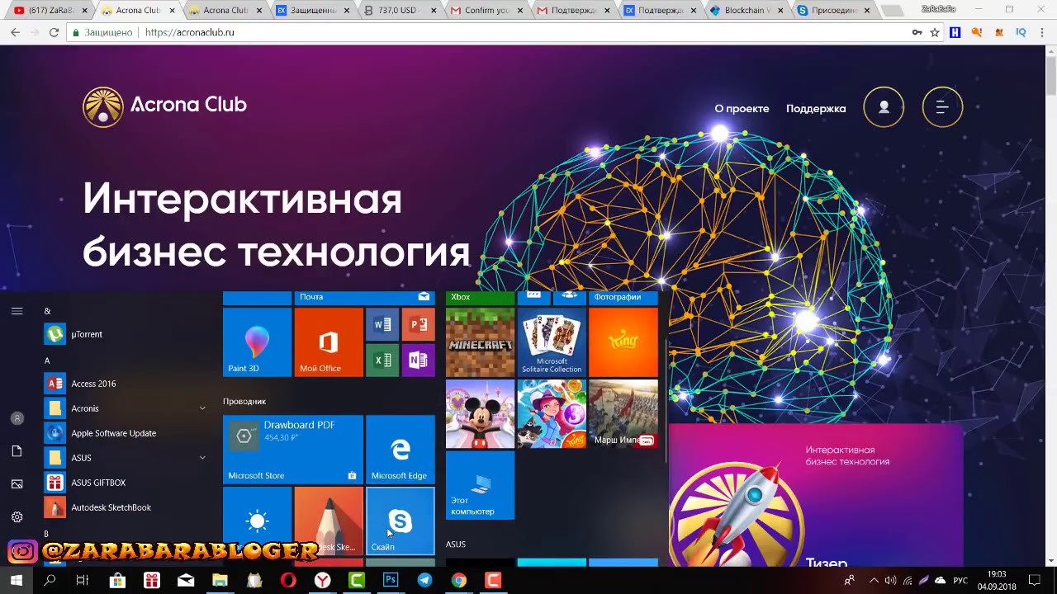Click the Windows Start button
This screenshot has width=1057, height=594.
tap(16, 580)
